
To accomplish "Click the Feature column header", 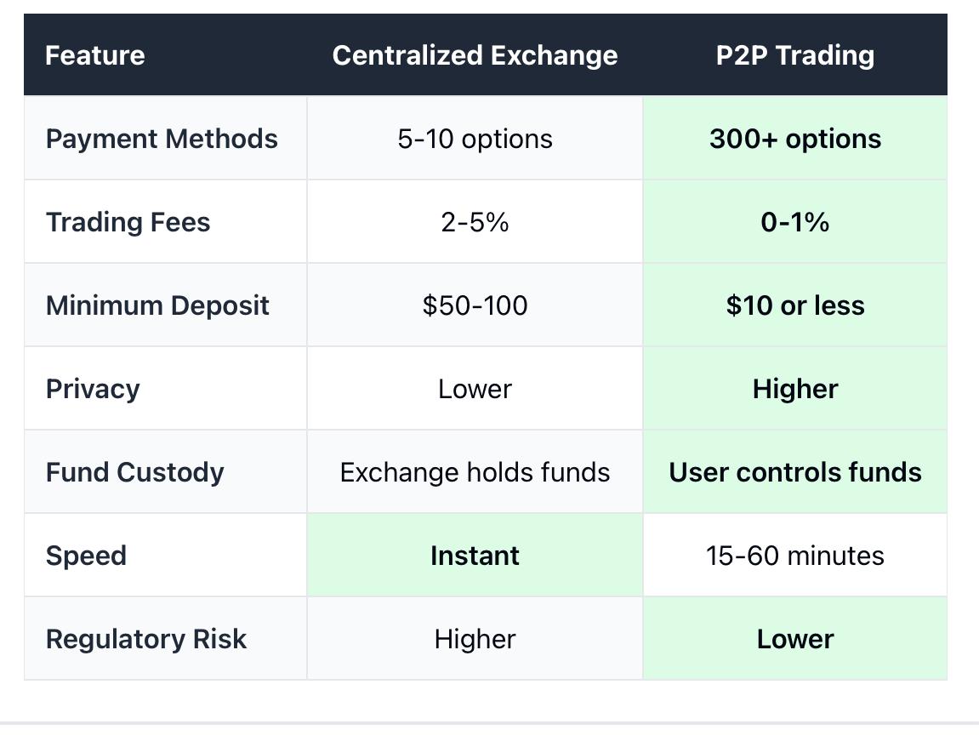I will pyautogui.click(x=95, y=55).
